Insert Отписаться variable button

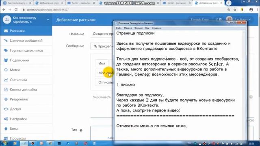(104, 82)
